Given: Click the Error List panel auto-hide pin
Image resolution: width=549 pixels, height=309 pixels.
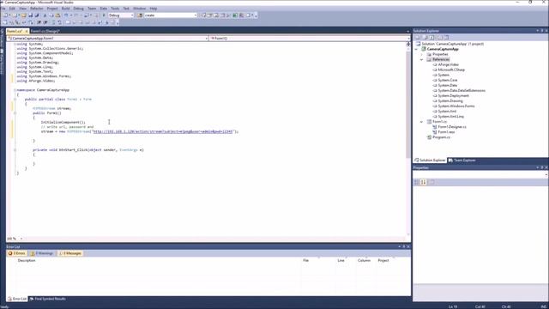Looking at the screenshot, I should point(404,246).
